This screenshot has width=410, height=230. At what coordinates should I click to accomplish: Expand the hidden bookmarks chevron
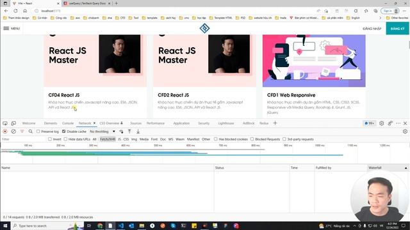click(380, 18)
